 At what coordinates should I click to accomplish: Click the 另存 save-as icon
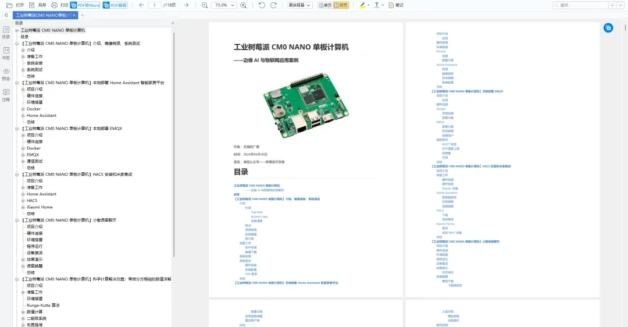(31, 5)
